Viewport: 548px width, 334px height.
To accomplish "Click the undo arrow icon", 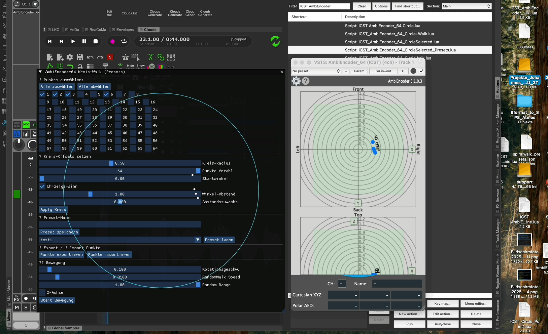I will coord(90,57).
